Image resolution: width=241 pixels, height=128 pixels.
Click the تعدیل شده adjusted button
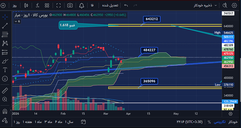(x=110, y=5)
